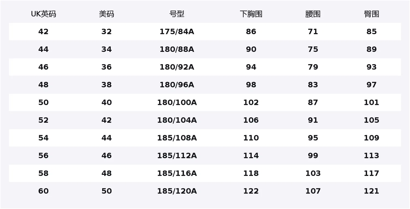The height and width of the screenshot is (209, 410).
Task: Click the 下胸围 value 118
Action: pyautogui.click(x=251, y=173)
